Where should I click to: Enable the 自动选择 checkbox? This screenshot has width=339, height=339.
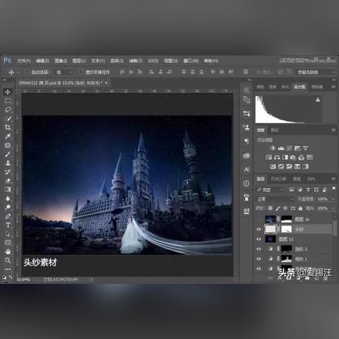(28, 72)
